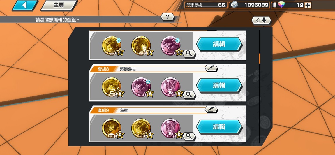
Task: Toggle the sort order arrows button
Action: pyautogui.click(x=261, y=20)
